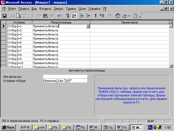Click the Ru language indicator in tray
This screenshot has width=174, height=131.
click(x=150, y=127)
